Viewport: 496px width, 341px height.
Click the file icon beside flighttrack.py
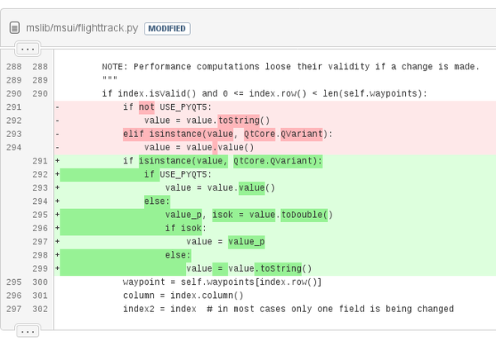[x=15, y=28]
